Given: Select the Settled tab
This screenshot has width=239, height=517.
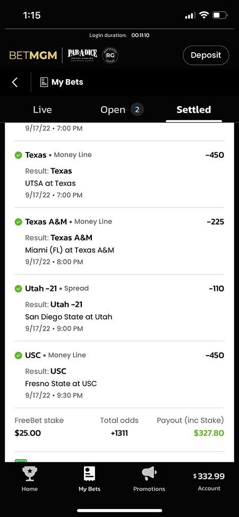Looking at the screenshot, I should coord(194,110).
